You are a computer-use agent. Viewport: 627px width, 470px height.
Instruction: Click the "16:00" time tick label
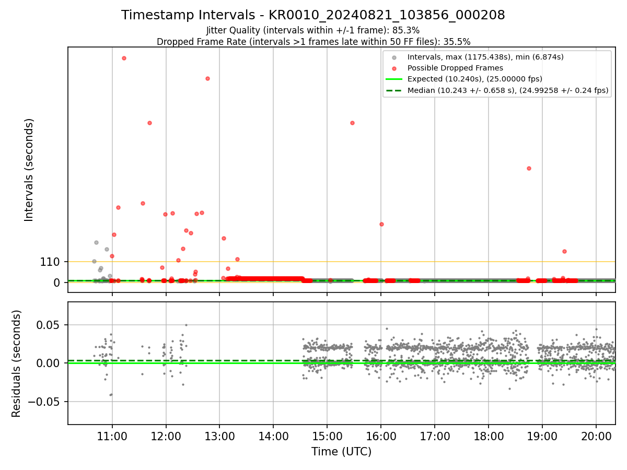pos(381,436)
